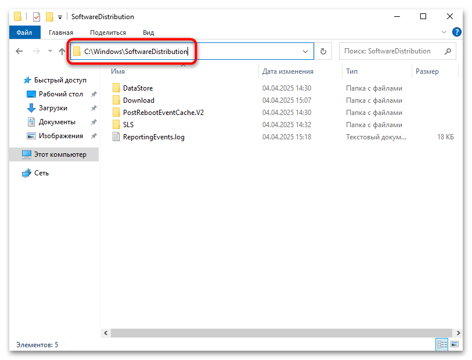Image resolution: width=472 pixels, height=360 pixels.
Task: Expand the ribbon with the chevron
Action: [444, 32]
